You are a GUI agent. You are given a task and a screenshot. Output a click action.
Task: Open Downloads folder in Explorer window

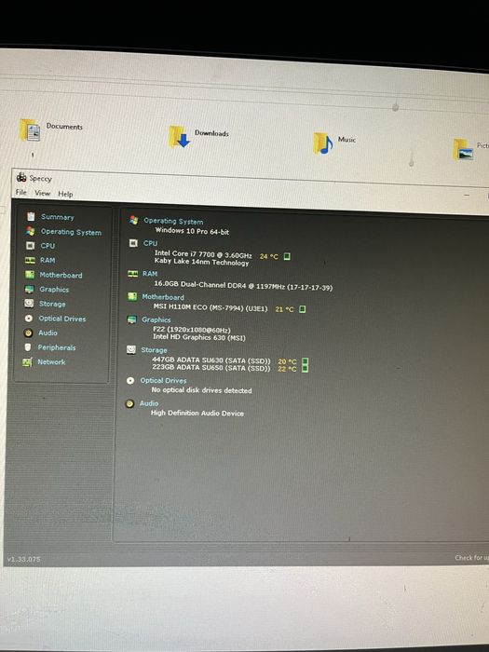coord(198,136)
